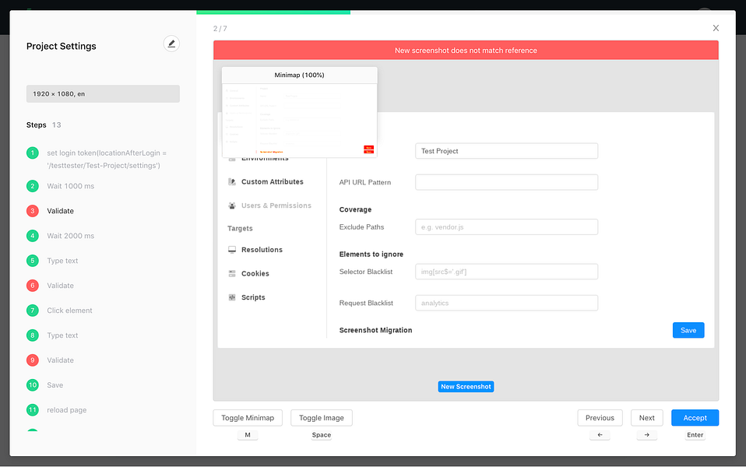Click the Toggle Minimap button
The height and width of the screenshot is (467, 746).
pos(248,418)
